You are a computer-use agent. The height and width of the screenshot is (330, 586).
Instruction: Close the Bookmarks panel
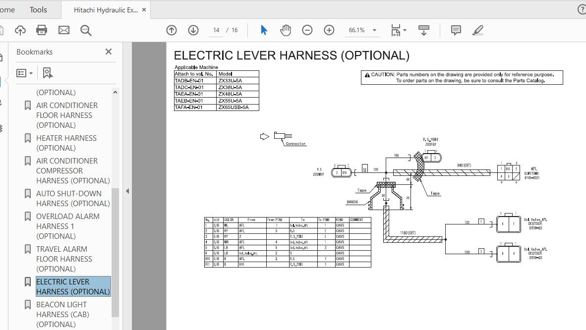point(109,52)
